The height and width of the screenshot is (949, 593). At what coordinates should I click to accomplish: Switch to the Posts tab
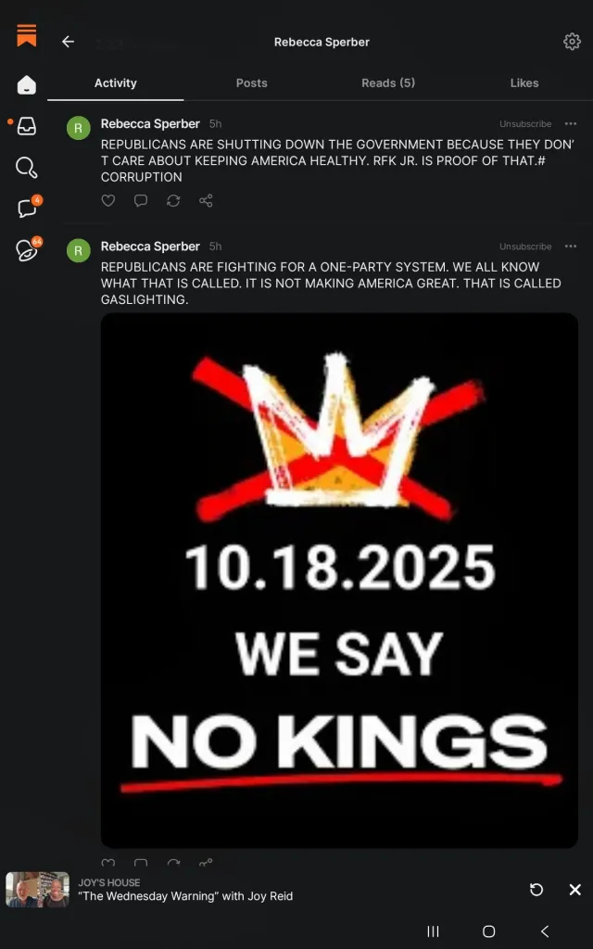(x=251, y=83)
